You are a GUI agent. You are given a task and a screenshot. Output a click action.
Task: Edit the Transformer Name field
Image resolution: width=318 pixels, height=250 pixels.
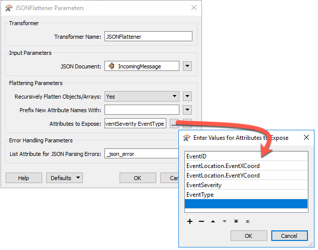(148, 36)
